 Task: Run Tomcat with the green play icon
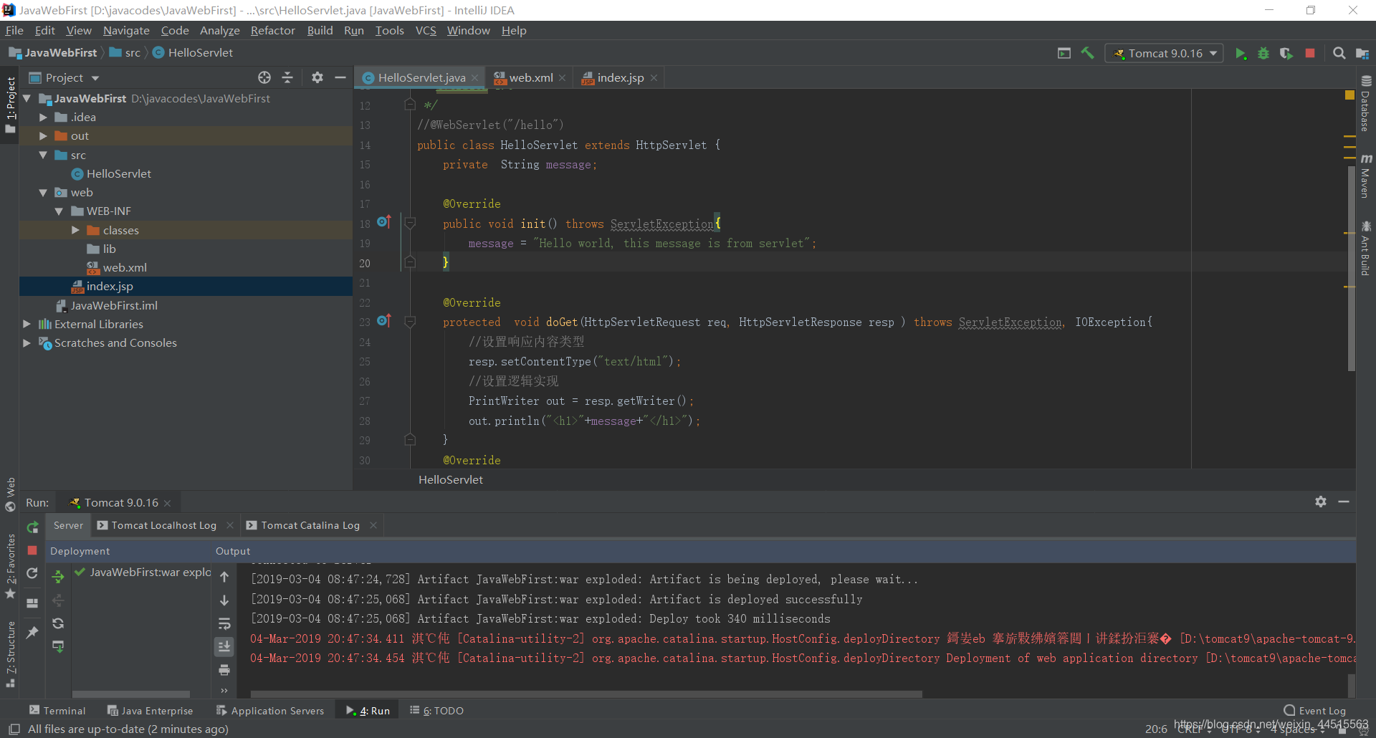pos(1241,54)
